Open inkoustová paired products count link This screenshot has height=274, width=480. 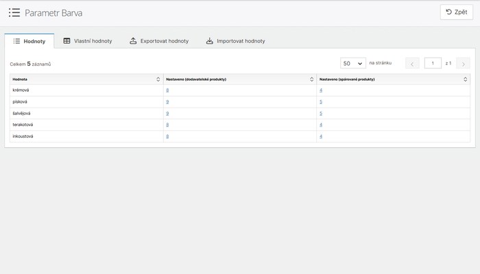pyautogui.click(x=321, y=136)
